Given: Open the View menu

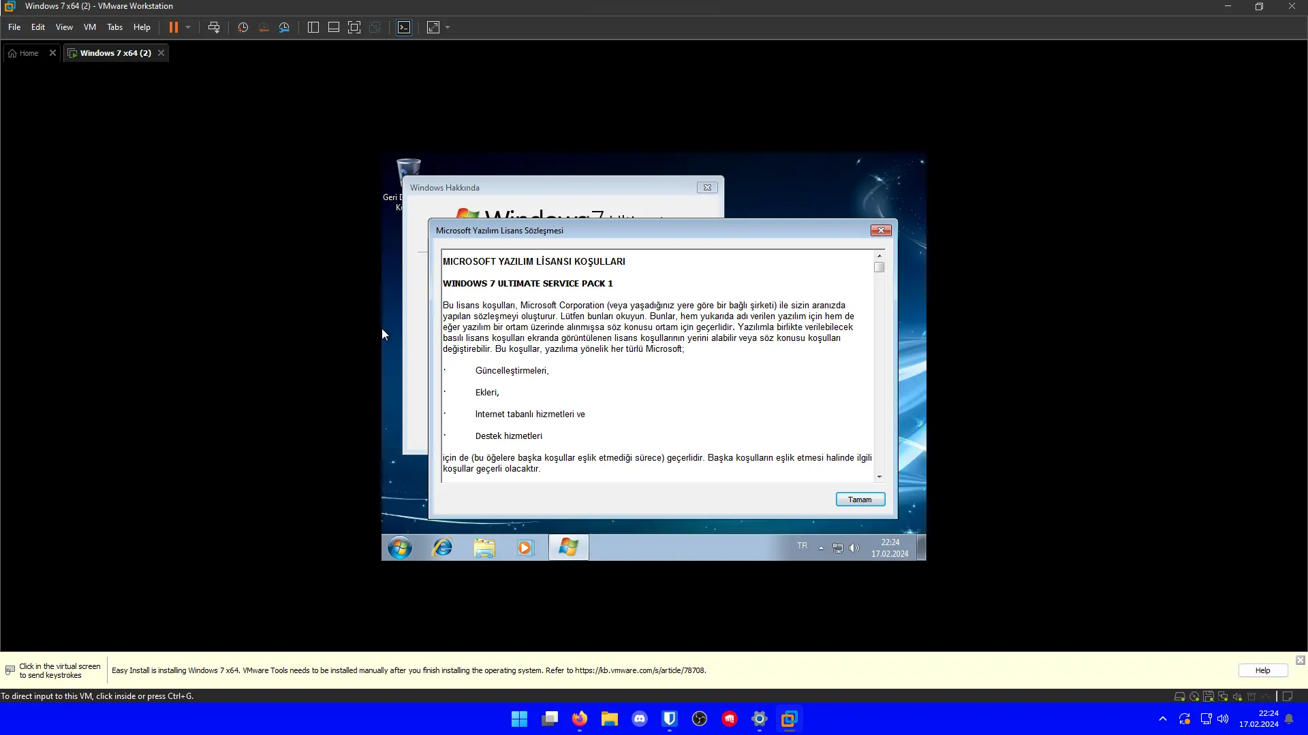Looking at the screenshot, I should (64, 27).
